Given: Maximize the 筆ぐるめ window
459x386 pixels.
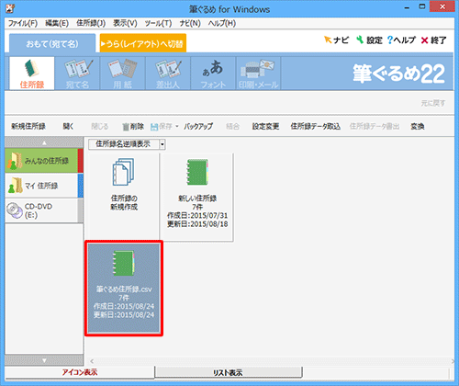Looking at the screenshot, I should click(422, 6).
